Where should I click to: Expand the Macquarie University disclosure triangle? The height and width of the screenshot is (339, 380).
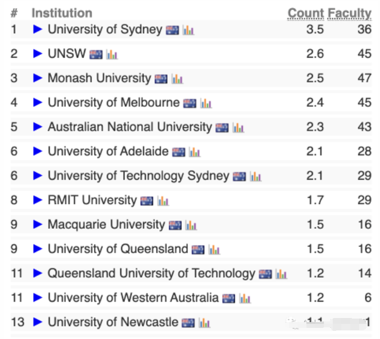coord(37,224)
